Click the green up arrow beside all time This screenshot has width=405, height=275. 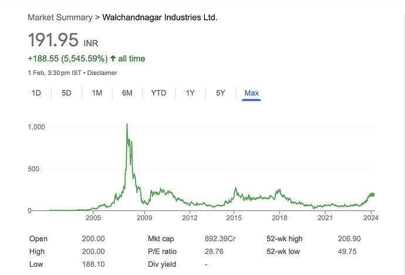[113, 59]
